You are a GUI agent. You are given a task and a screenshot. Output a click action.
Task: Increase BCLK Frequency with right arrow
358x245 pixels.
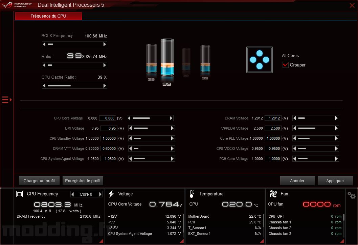[105, 44]
